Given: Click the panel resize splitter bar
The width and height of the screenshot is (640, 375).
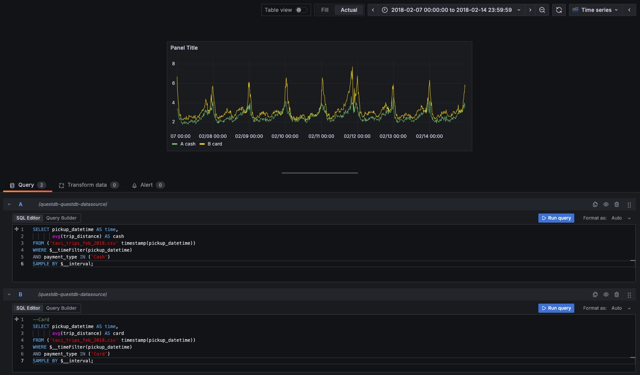Looking at the screenshot, I should [x=320, y=173].
